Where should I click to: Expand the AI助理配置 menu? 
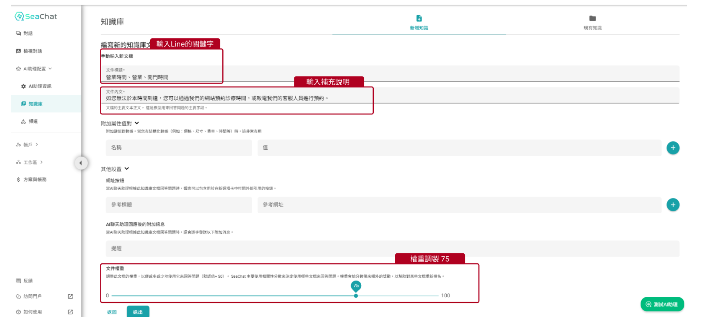coord(34,69)
